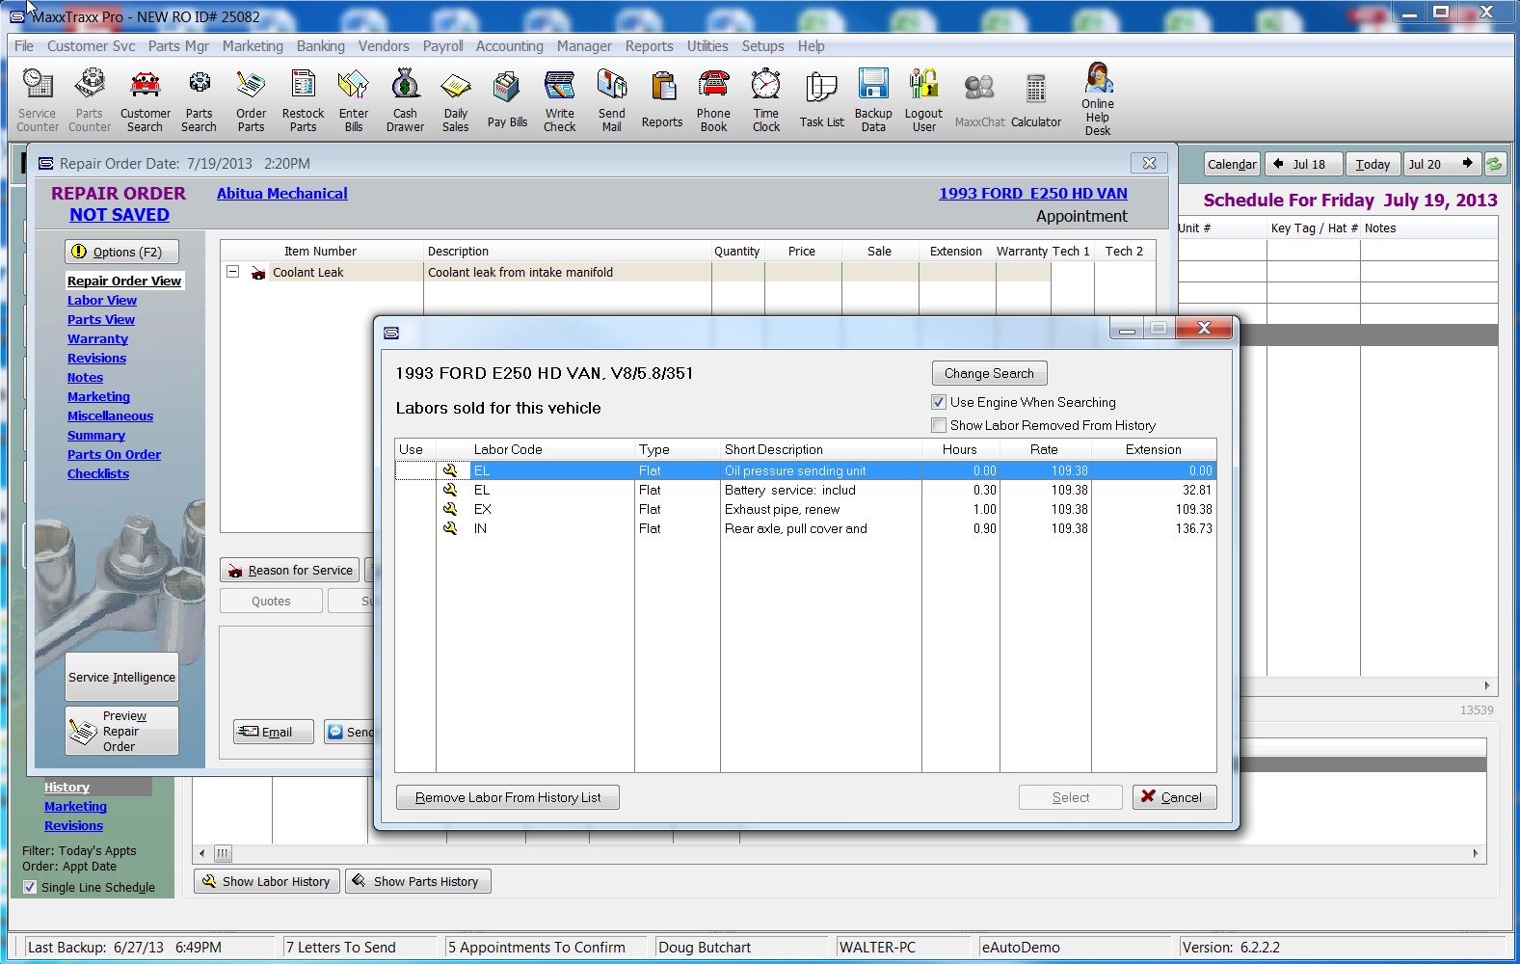The height and width of the screenshot is (964, 1520).
Task: Open the Cash Drawer tool
Action: [405, 99]
